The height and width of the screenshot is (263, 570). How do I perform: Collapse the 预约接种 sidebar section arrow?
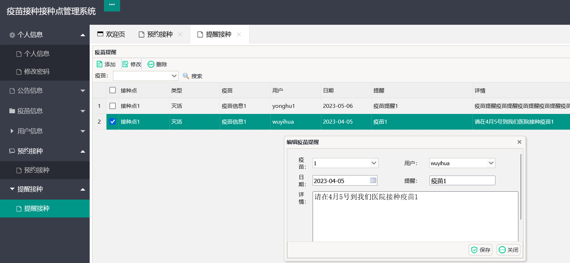[x=83, y=152]
